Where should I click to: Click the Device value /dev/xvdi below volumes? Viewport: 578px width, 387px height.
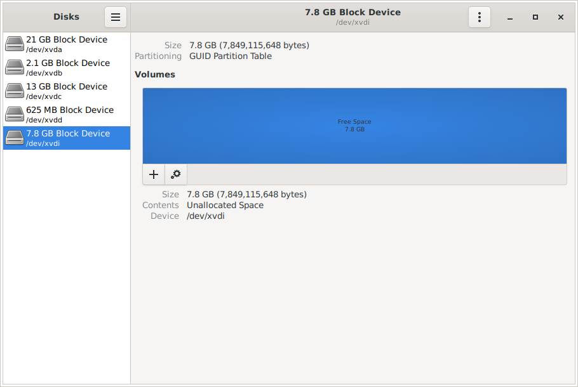point(206,216)
